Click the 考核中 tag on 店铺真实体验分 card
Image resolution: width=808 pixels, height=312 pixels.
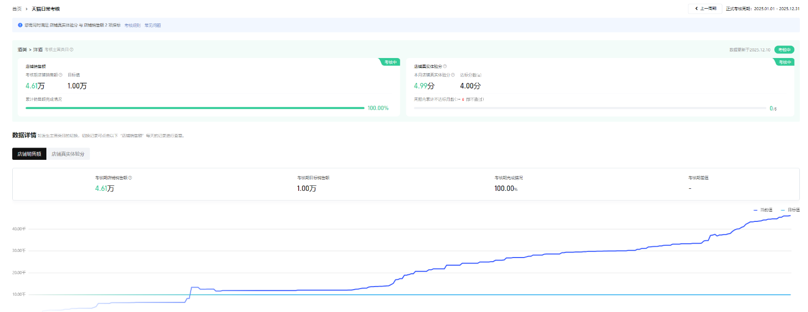click(785, 62)
